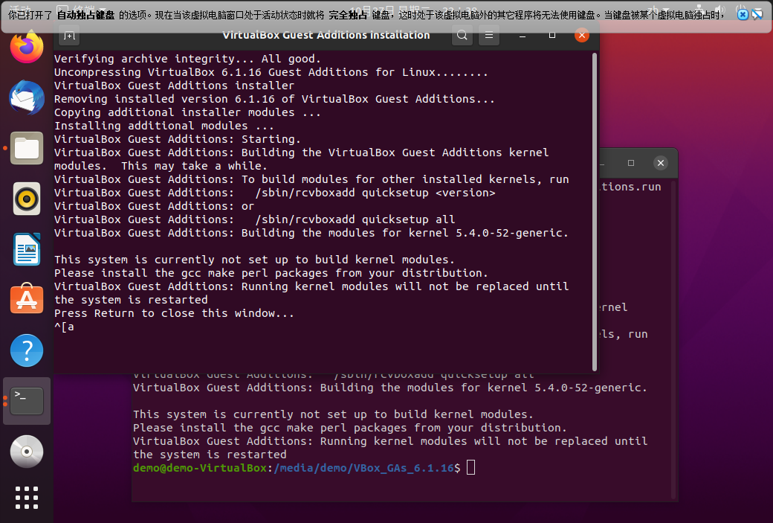Click the don't-show-again crossed bubble icon
This screenshot has width=773, height=523.
pyautogui.click(x=757, y=15)
